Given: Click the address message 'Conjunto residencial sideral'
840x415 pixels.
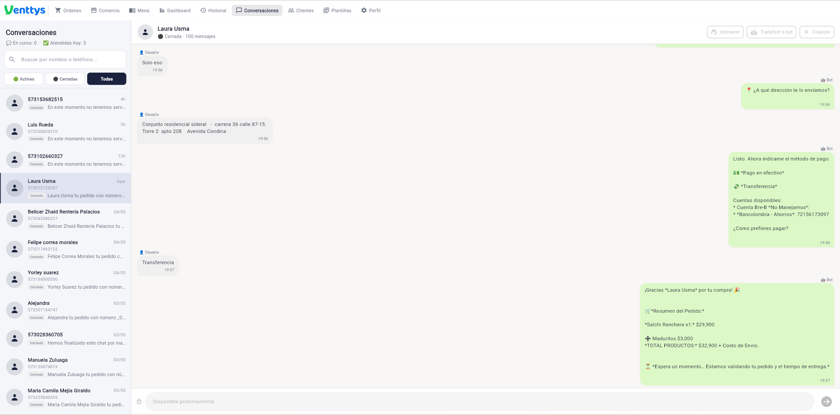Looking at the screenshot, I should coord(205,131).
